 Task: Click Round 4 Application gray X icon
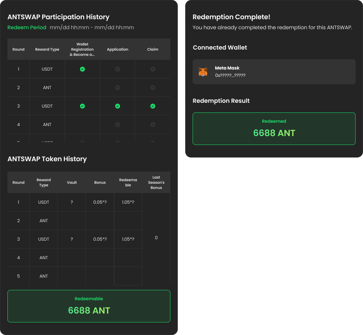117,125
